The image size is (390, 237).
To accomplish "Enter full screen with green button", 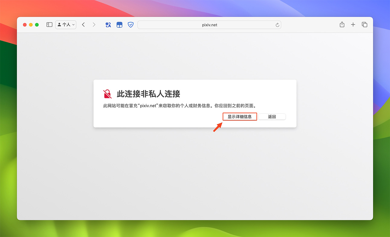I will tap(37, 25).
